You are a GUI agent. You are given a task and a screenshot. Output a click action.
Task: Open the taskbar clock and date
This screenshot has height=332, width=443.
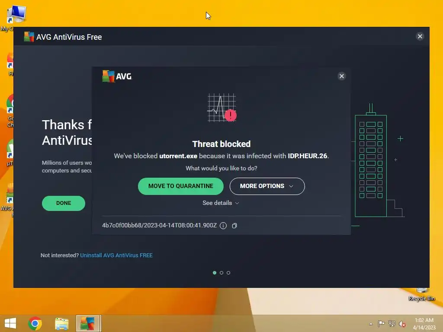tap(424, 323)
